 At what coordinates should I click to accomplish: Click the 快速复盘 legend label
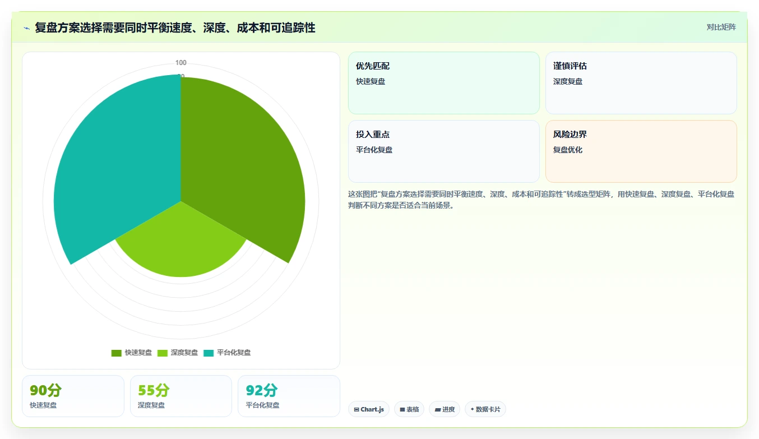[x=138, y=353]
